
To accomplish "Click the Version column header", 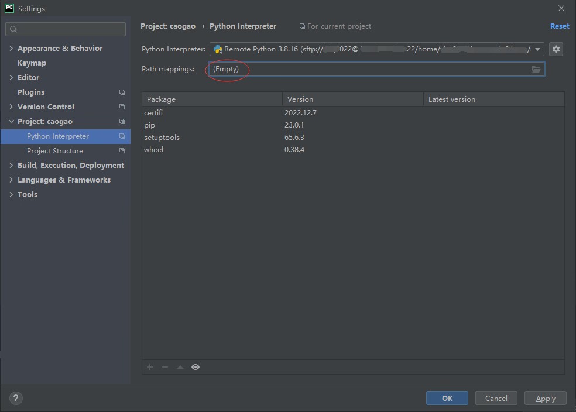I will (x=352, y=99).
